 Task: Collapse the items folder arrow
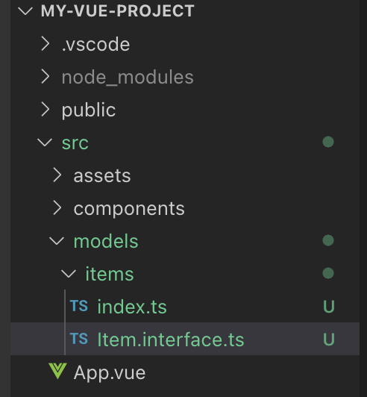coord(69,274)
